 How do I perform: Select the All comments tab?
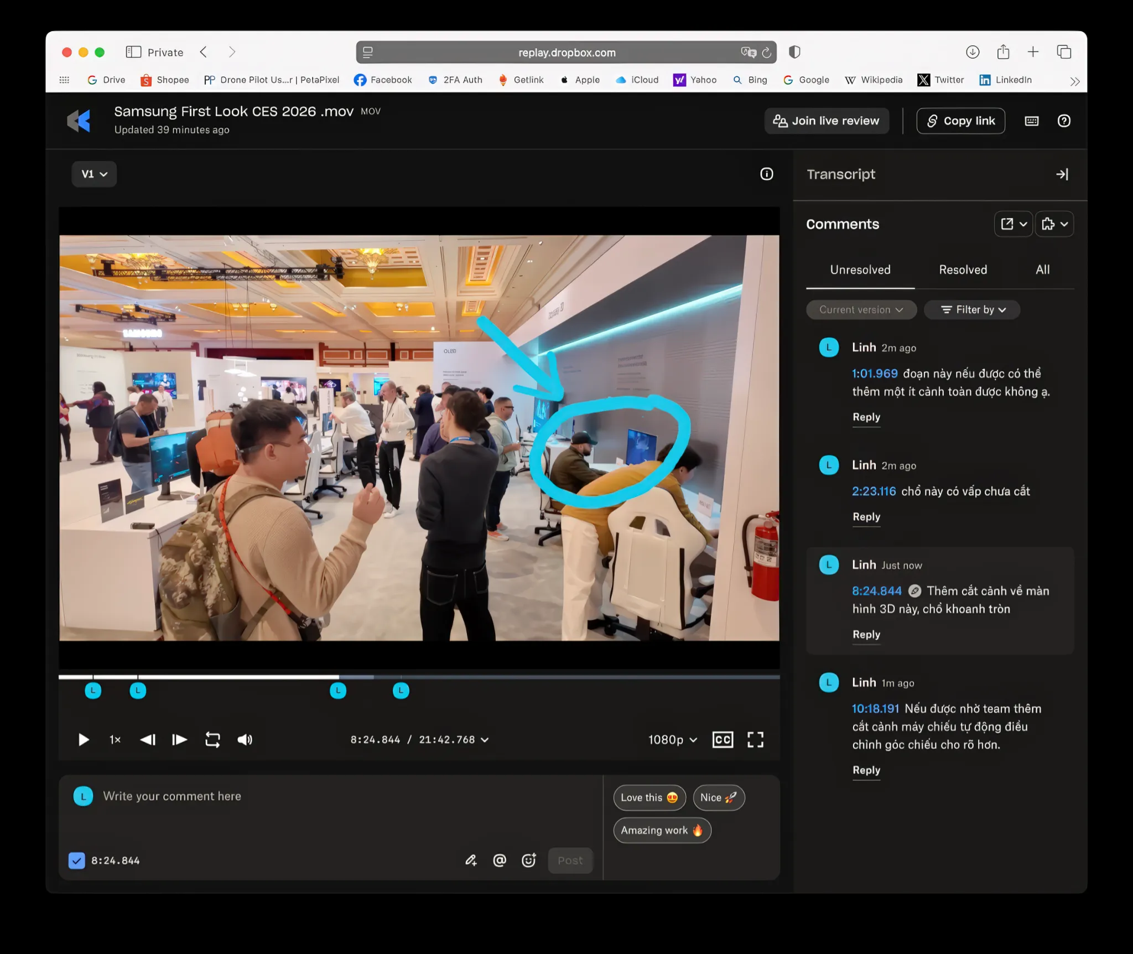pyautogui.click(x=1042, y=269)
